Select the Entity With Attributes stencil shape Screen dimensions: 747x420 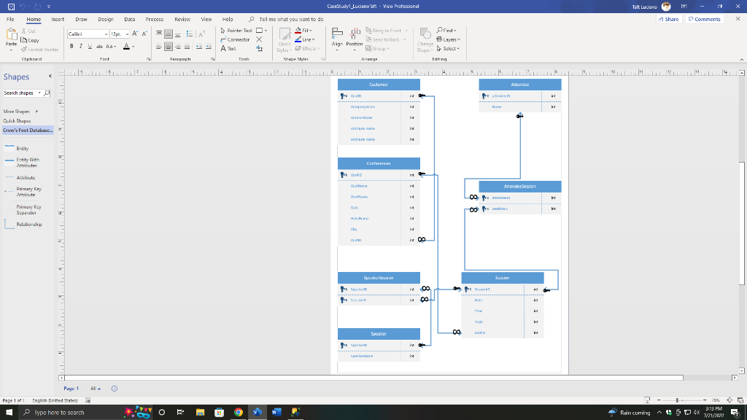[x=23, y=163]
